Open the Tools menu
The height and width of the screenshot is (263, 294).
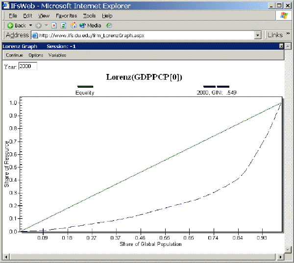(90, 16)
